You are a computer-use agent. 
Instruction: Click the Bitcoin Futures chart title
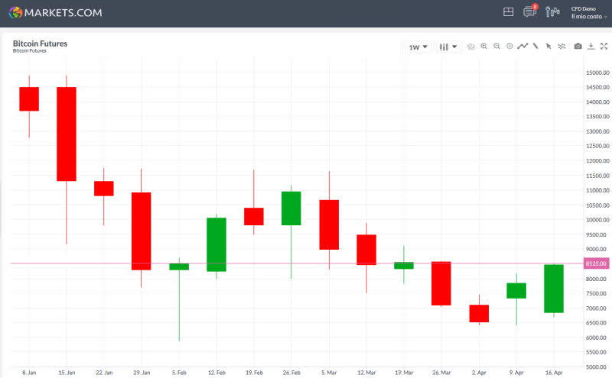point(40,44)
